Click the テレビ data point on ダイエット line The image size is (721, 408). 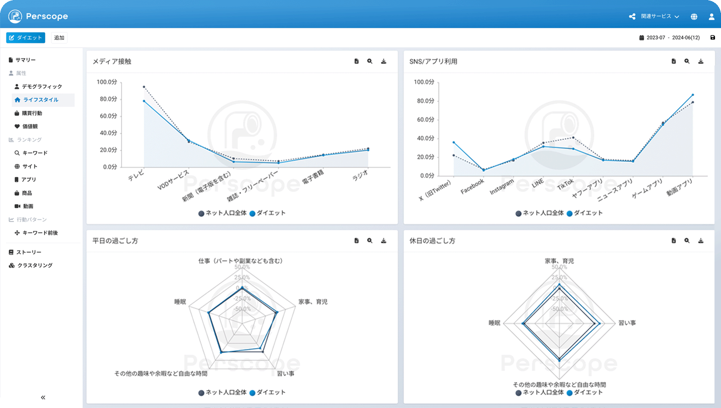(x=144, y=101)
